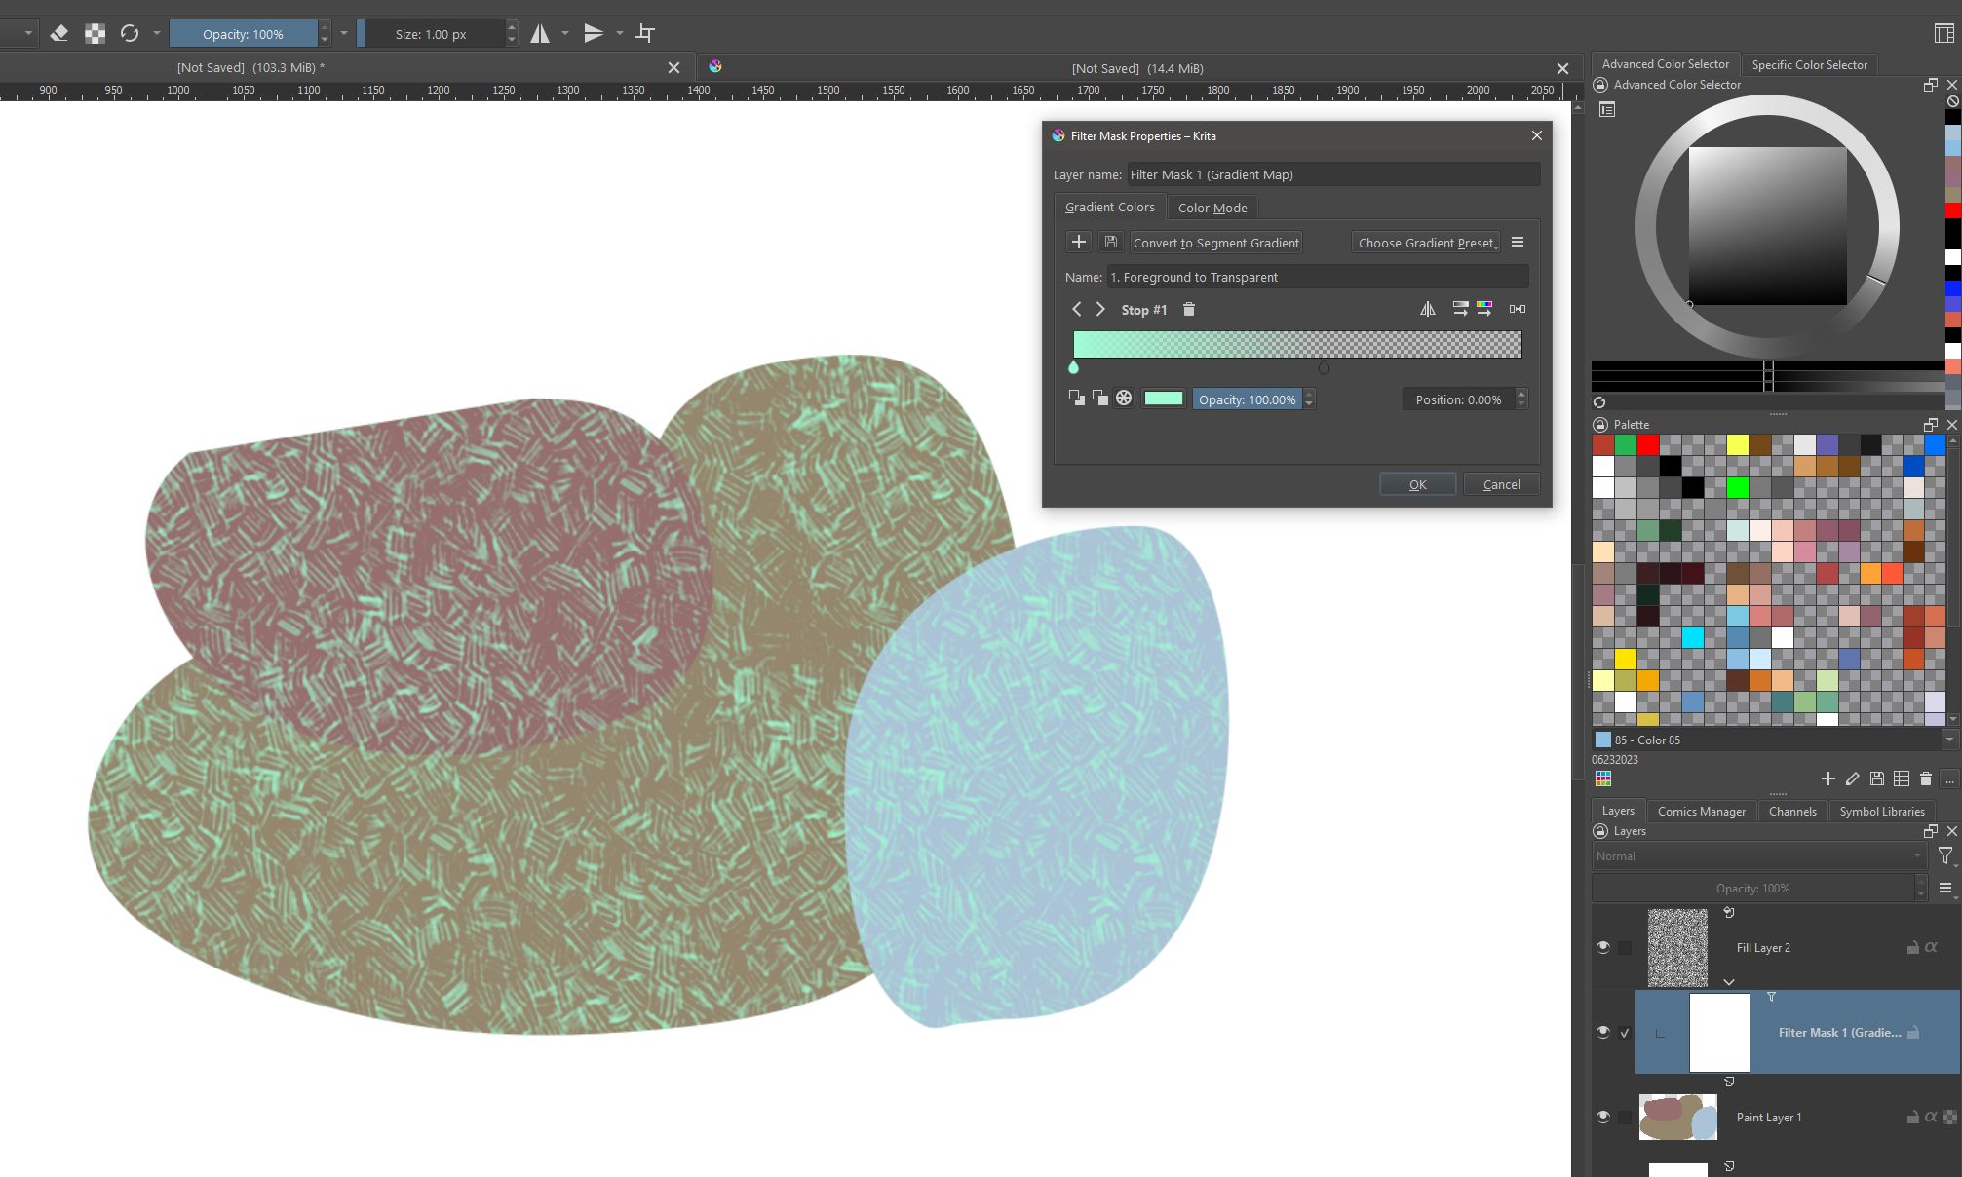Add a new gradient with plus icon

click(x=1078, y=242)
